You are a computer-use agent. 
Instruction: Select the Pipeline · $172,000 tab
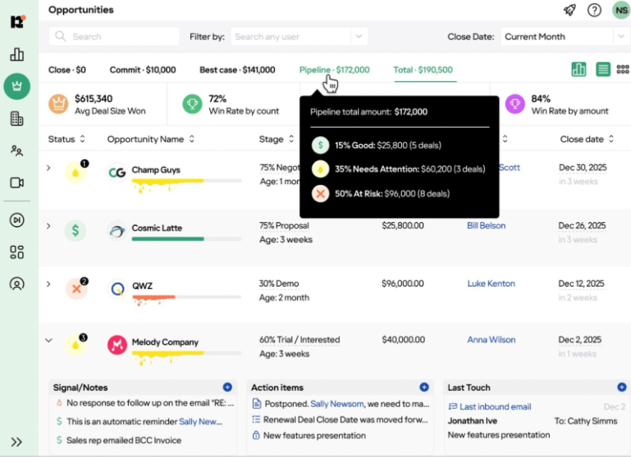(x=335, y=70)
